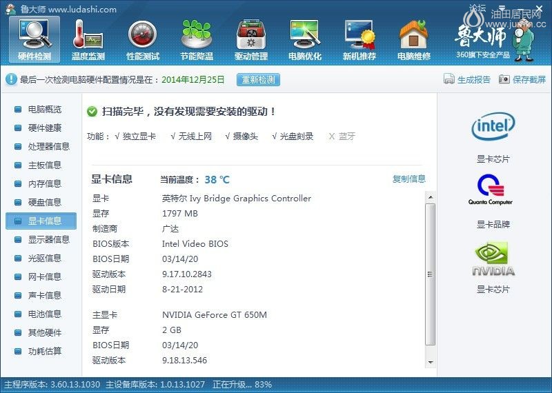The height and width of the screenshot is (393, 552).
Task: Click 光盘刻录 feature label
Action: [x=297, y=137]
